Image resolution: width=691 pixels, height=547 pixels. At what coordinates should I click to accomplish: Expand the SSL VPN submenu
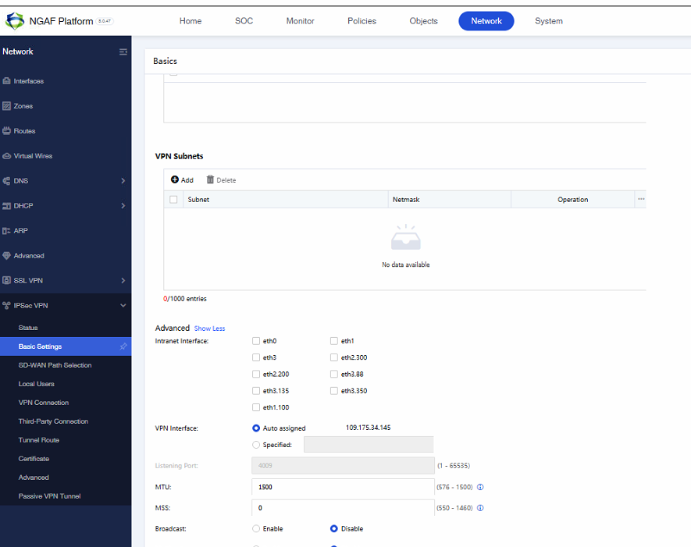pyautogui.click(x=123, y=281)
